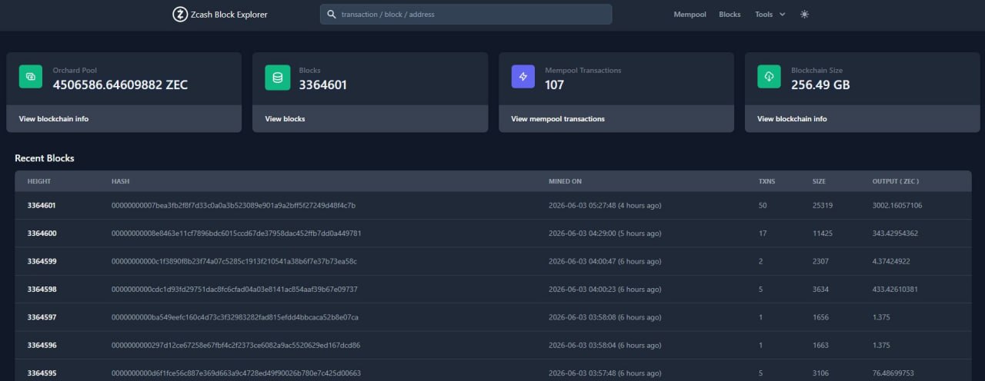Open the Blocks page from the navigation
985x381 pixels.
(x=730, y=14)
